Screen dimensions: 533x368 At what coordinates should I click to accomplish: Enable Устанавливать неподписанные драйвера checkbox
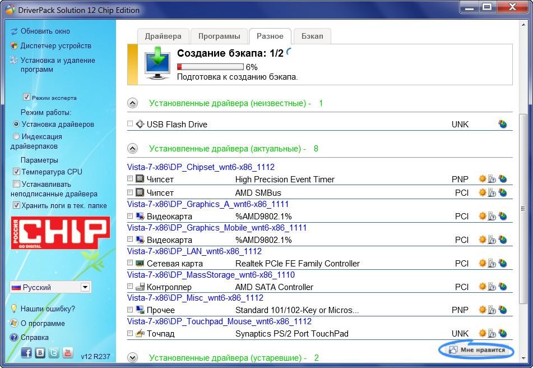point(16,184)
